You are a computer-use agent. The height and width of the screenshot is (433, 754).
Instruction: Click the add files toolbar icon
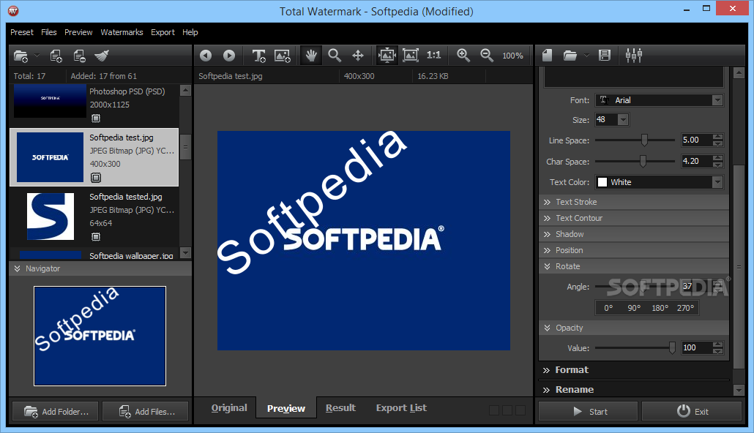(56, 56)
